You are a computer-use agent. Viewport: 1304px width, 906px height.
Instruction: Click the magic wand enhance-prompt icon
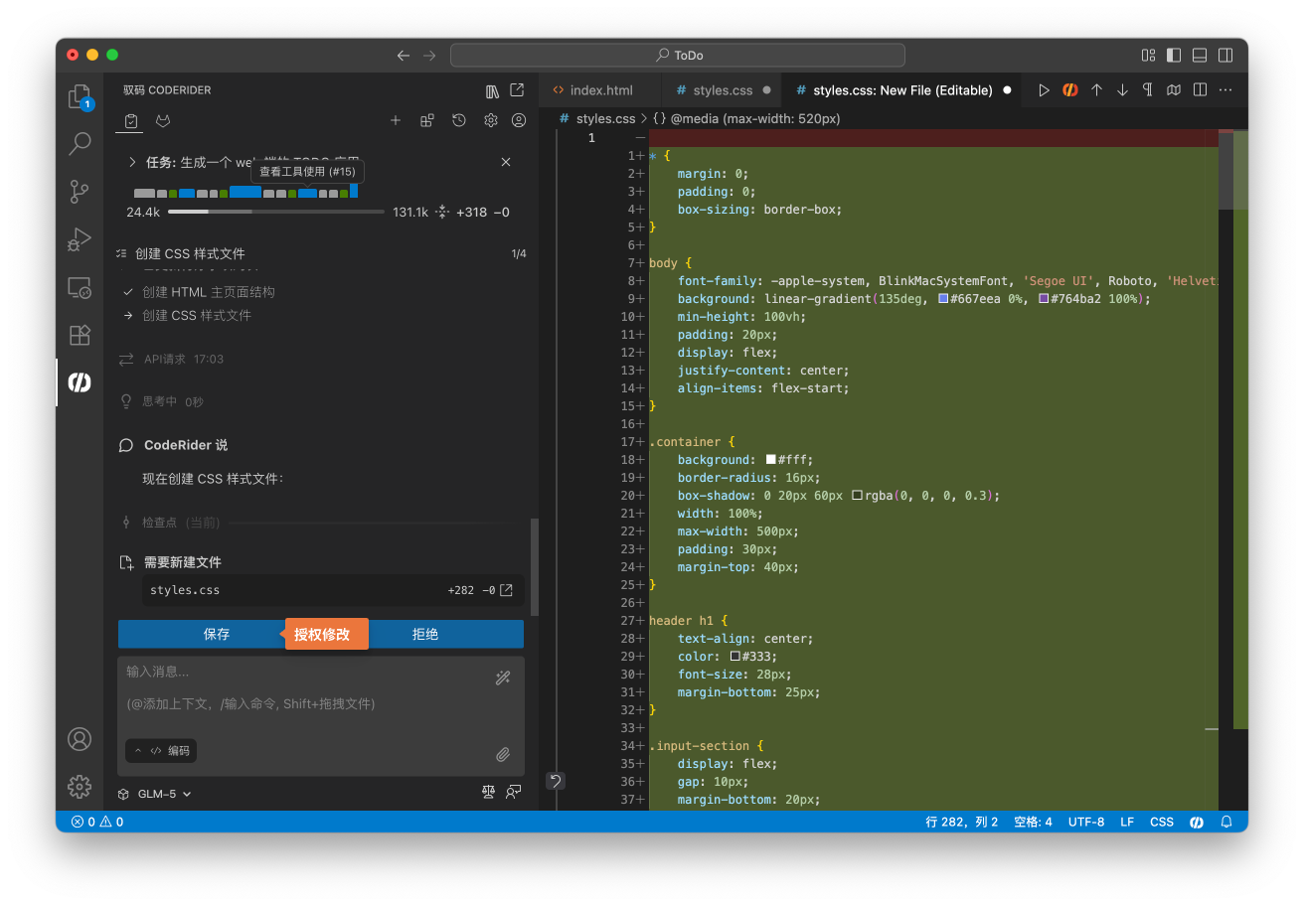[x=503, y=678]
